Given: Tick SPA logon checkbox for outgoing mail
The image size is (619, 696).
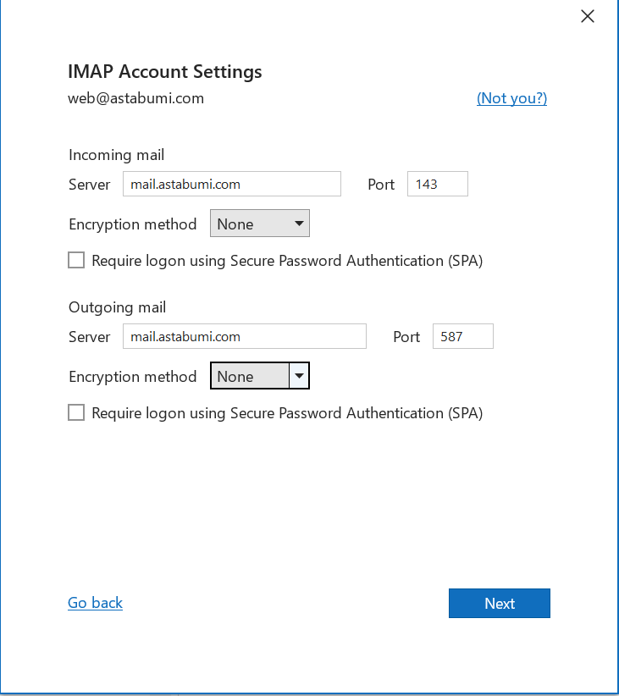Looking at the screenshot, I should point(76,413).
